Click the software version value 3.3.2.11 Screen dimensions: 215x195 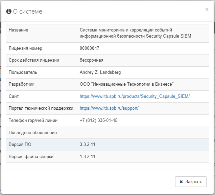(x=87, y=145)
